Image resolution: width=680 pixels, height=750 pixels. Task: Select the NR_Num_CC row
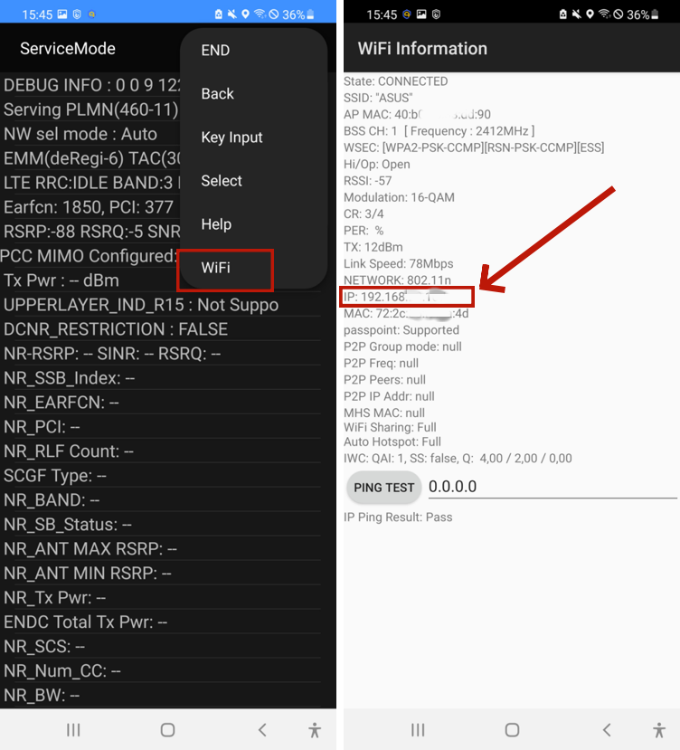(x=160, y=670)
